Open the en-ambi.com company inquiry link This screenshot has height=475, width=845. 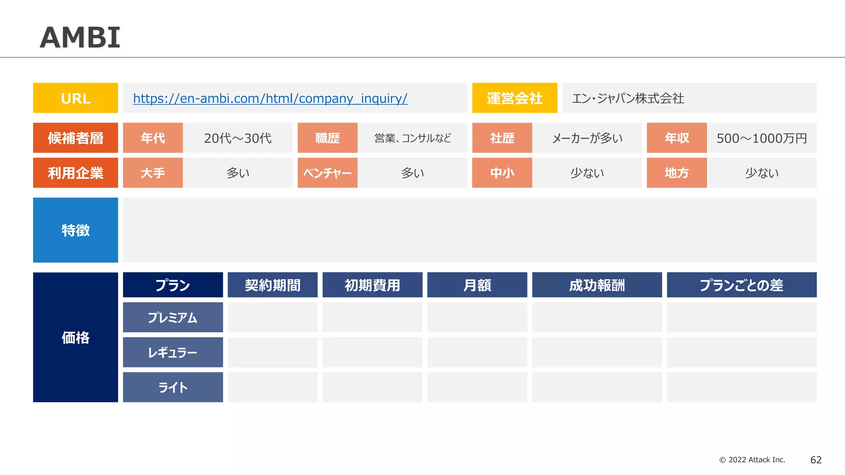click(270, 99)
